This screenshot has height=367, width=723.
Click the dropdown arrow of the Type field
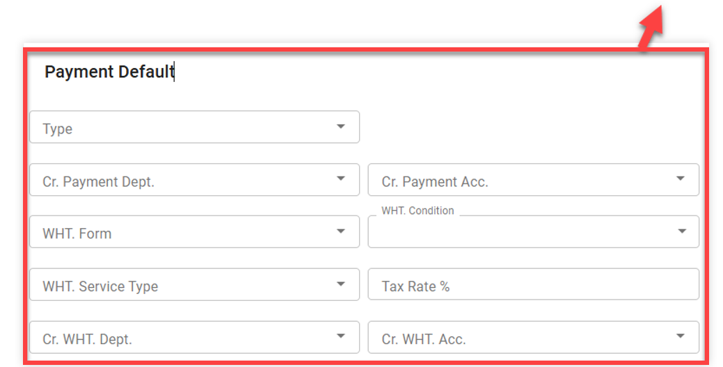[340, 127]
